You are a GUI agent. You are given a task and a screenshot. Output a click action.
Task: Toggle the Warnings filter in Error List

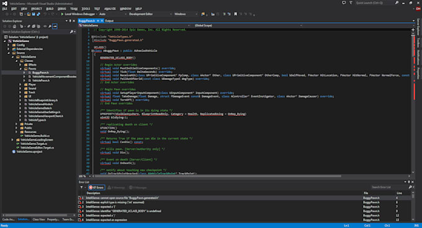pyautogui.click(x=116, y=188)
